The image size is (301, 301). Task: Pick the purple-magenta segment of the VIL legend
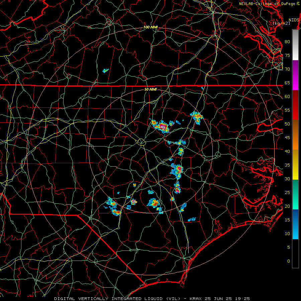[x=295, y=75]
